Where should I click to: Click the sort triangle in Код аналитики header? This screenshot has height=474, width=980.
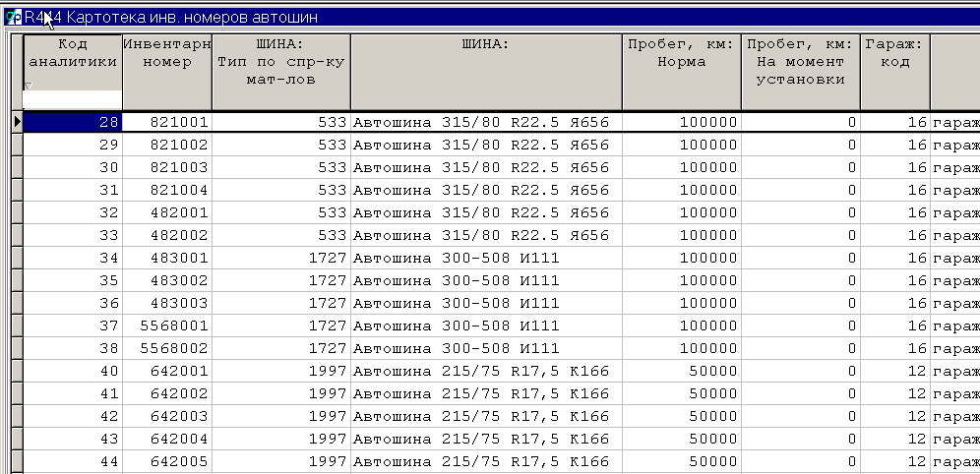pyautogui.click(x=29, y=87)
